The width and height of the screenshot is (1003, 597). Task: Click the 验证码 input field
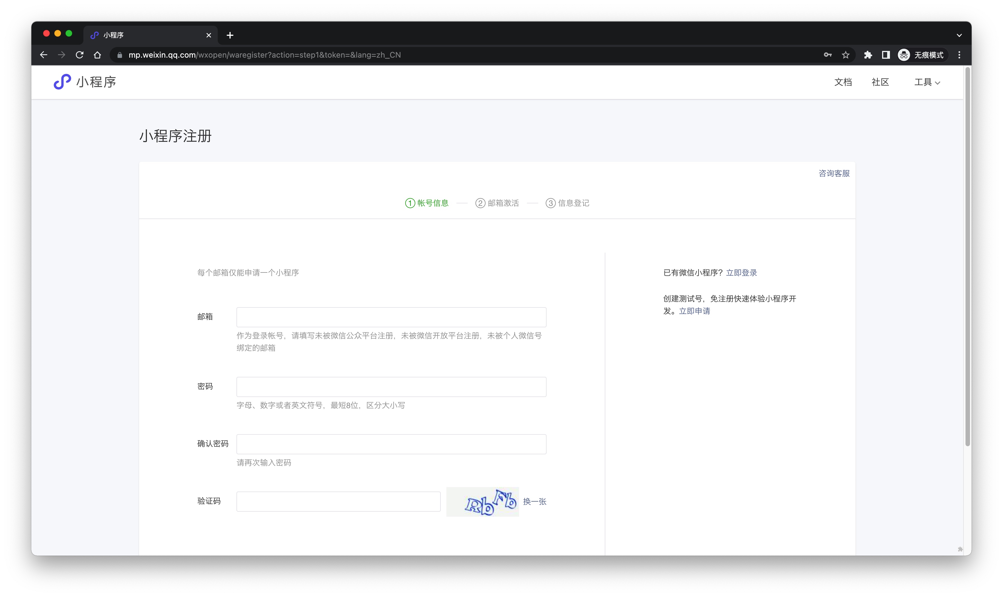(x=338, y=501)
